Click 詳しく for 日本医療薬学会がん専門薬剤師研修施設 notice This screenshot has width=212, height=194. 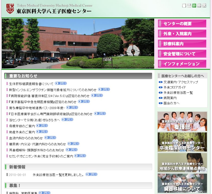[100, 113]
